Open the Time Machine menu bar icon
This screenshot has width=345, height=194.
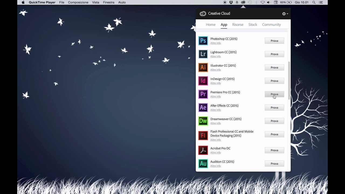coord(250,2)
